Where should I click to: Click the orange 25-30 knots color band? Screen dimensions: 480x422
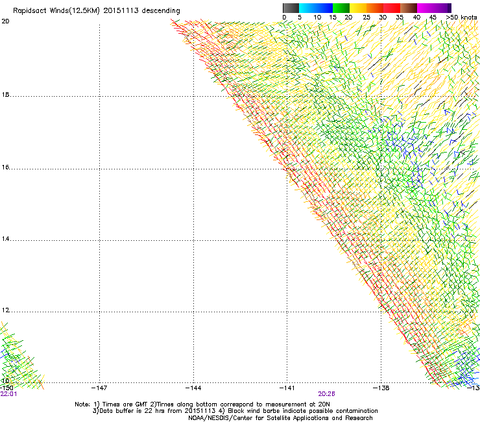pyautogui.click(x=375, y=8)
